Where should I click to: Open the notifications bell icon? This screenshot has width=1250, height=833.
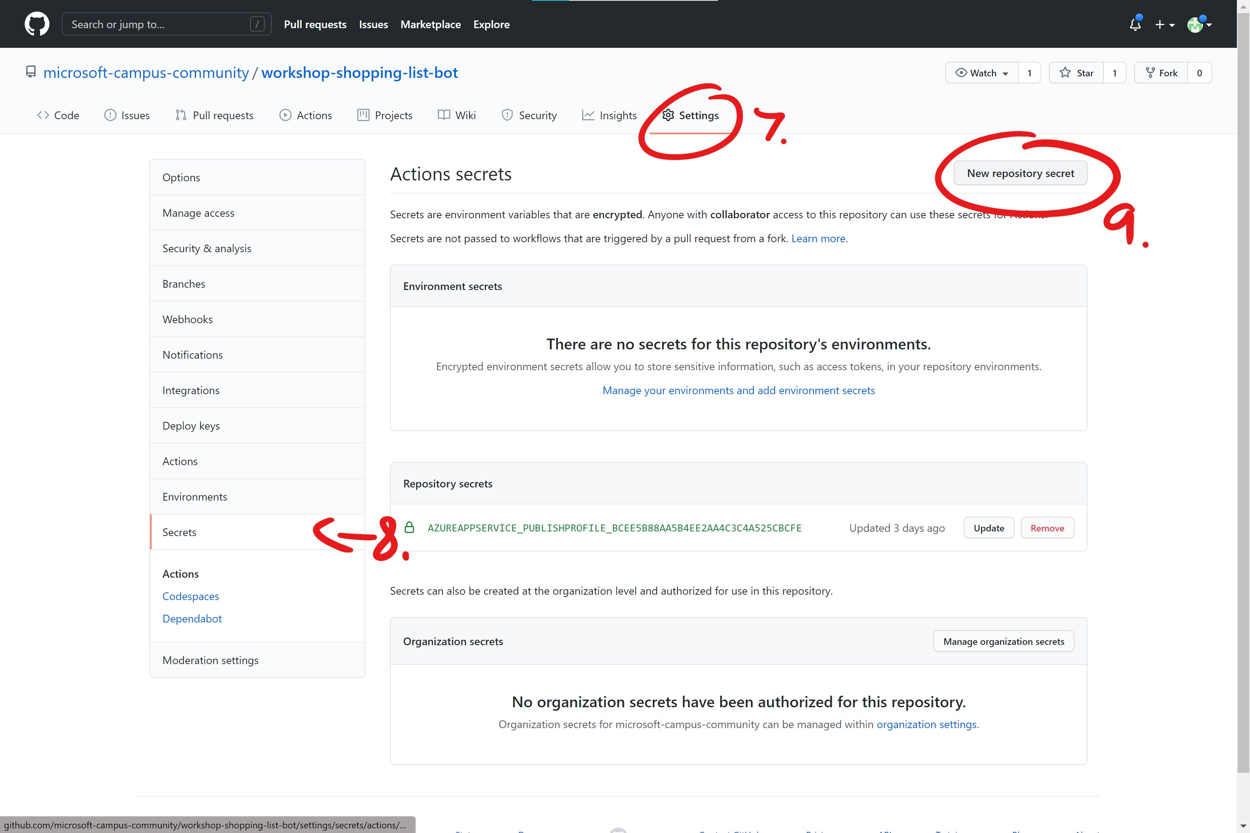[1135, 24]
